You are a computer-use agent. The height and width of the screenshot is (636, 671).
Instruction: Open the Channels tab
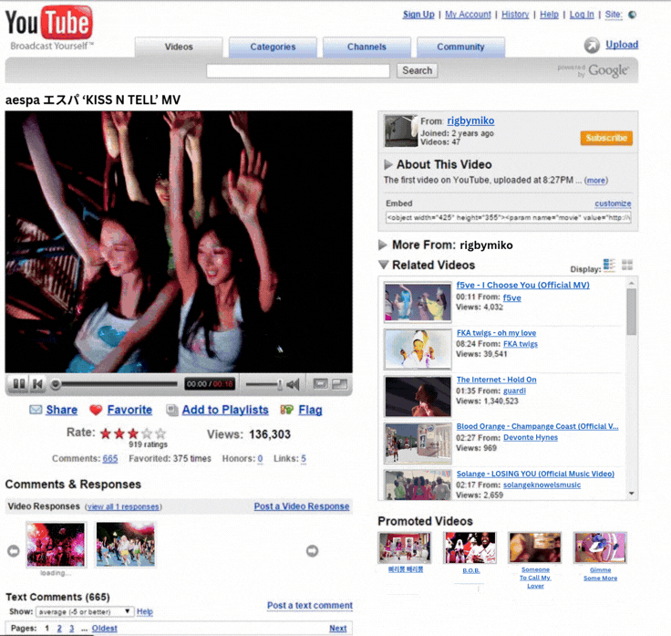(366, 47)
